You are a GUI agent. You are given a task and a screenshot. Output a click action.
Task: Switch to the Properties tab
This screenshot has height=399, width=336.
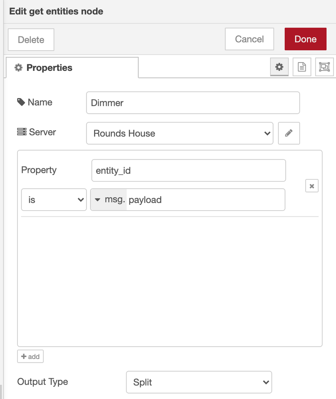(x=72, y=68)
